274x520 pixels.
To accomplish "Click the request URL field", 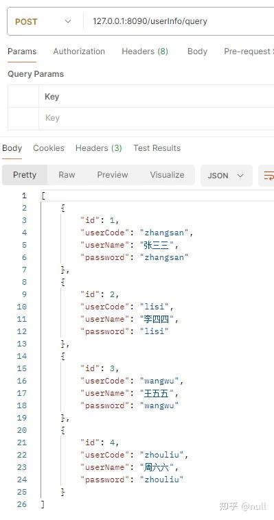I will (x=179, y=21).
